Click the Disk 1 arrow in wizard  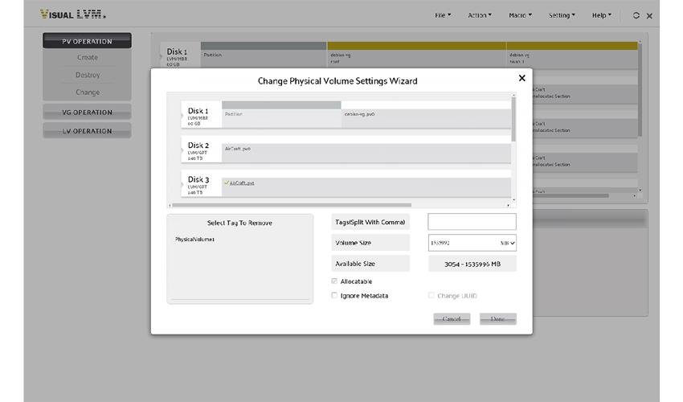click(182, 115)
